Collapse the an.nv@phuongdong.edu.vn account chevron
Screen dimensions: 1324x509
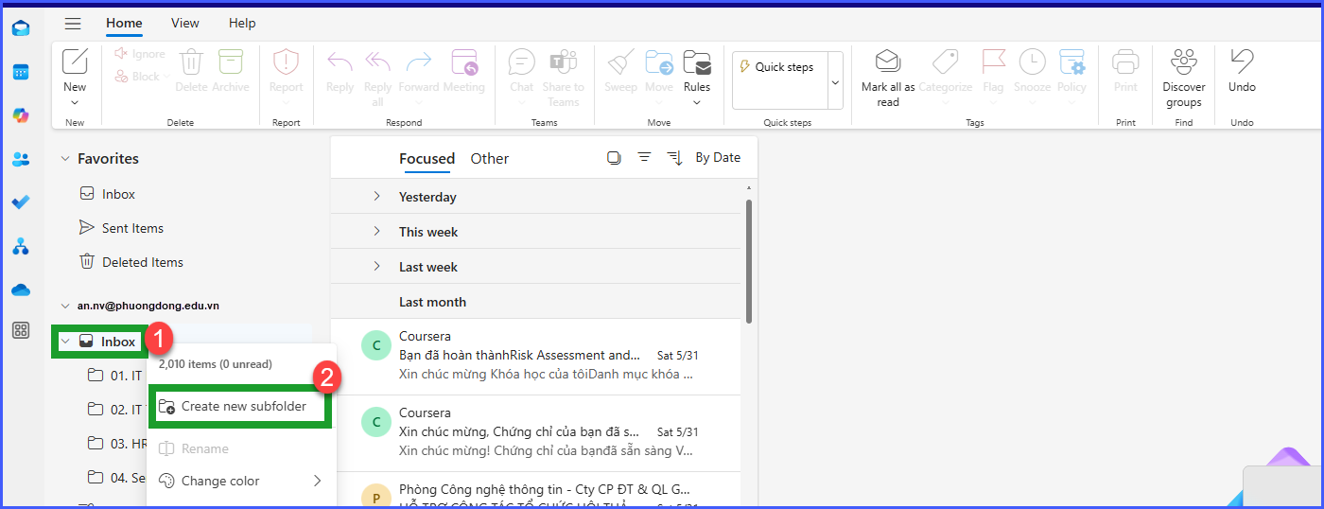click(65, 306)
